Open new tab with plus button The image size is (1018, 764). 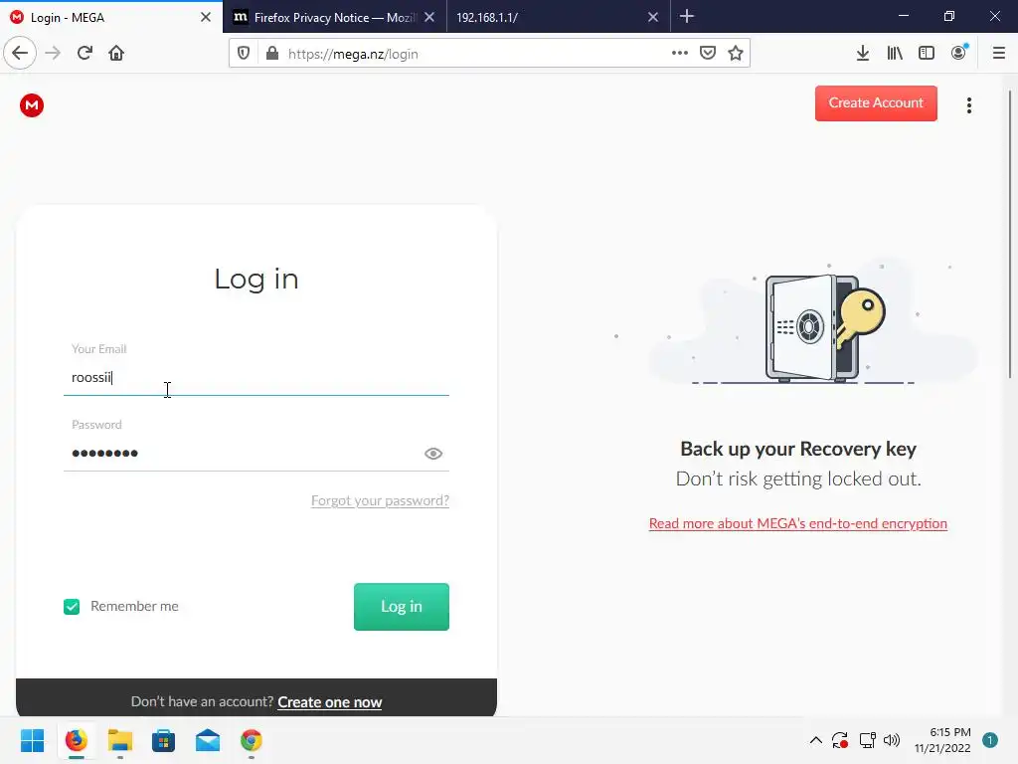pos(687,16)
